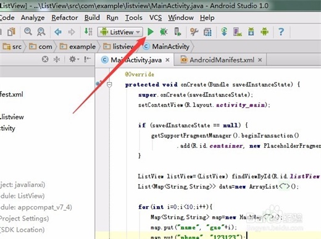Open the VCS menu
This screenshot has width=321, height=239.
[156, 18]
